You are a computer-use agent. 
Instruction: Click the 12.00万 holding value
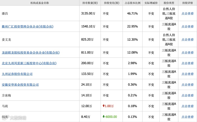click(86, 106)
